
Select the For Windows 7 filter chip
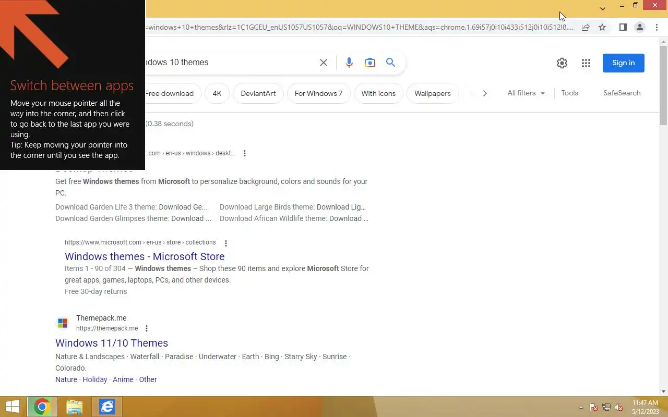click(x=318, y=93)
